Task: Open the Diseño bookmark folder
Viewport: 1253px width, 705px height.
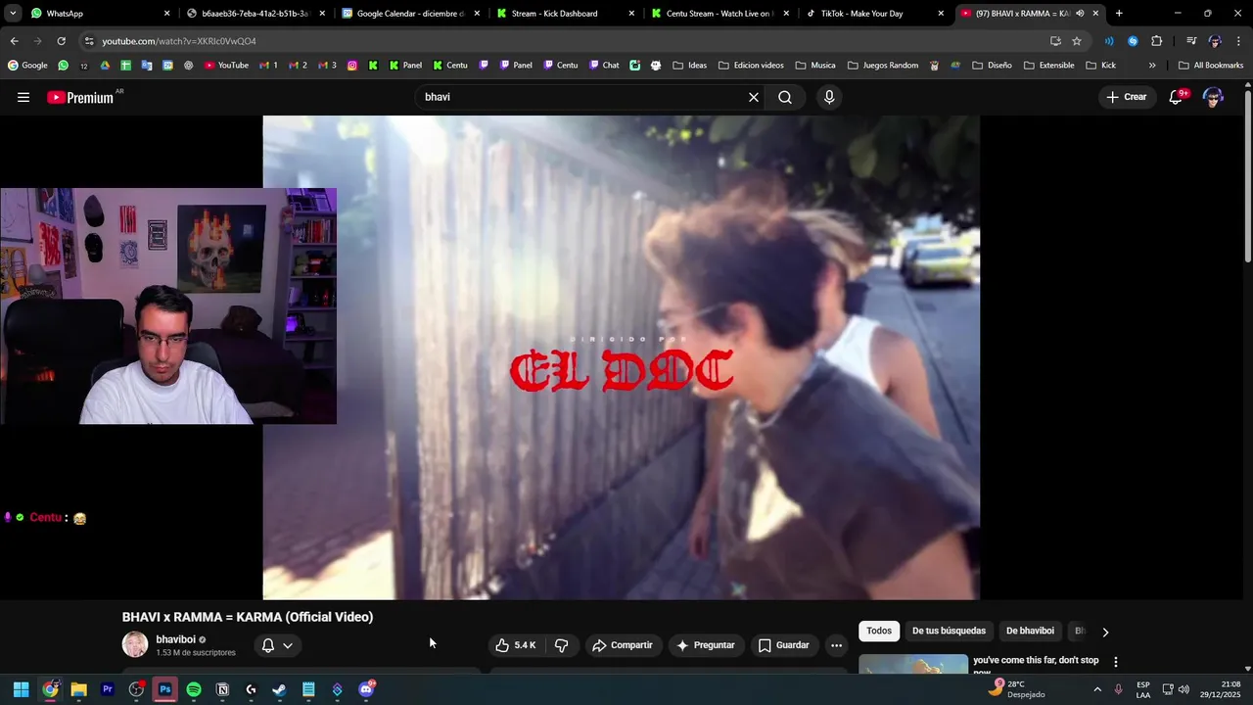Action: click(x=992, y=66)
